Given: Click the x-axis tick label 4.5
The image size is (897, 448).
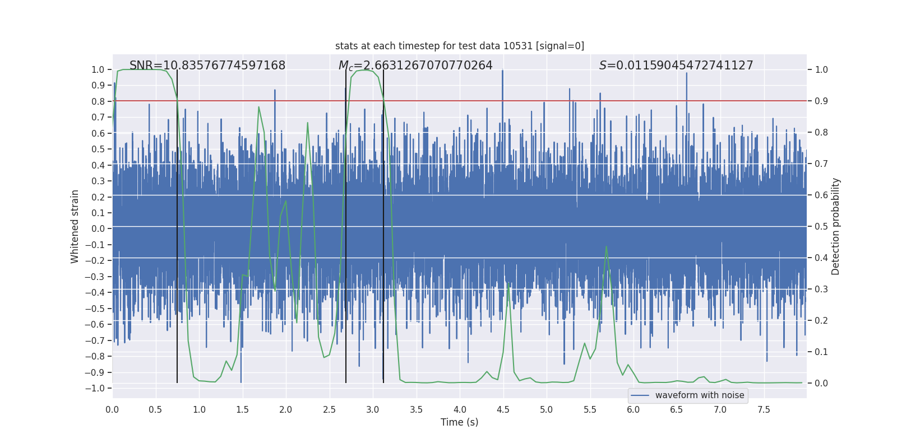Looking at the screenshot, I should point(503,409).
